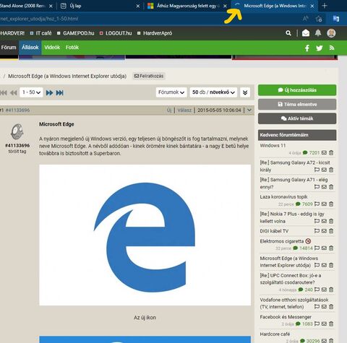Open the Videók menu item
This screenshot has height=343, width=347.
52,48
